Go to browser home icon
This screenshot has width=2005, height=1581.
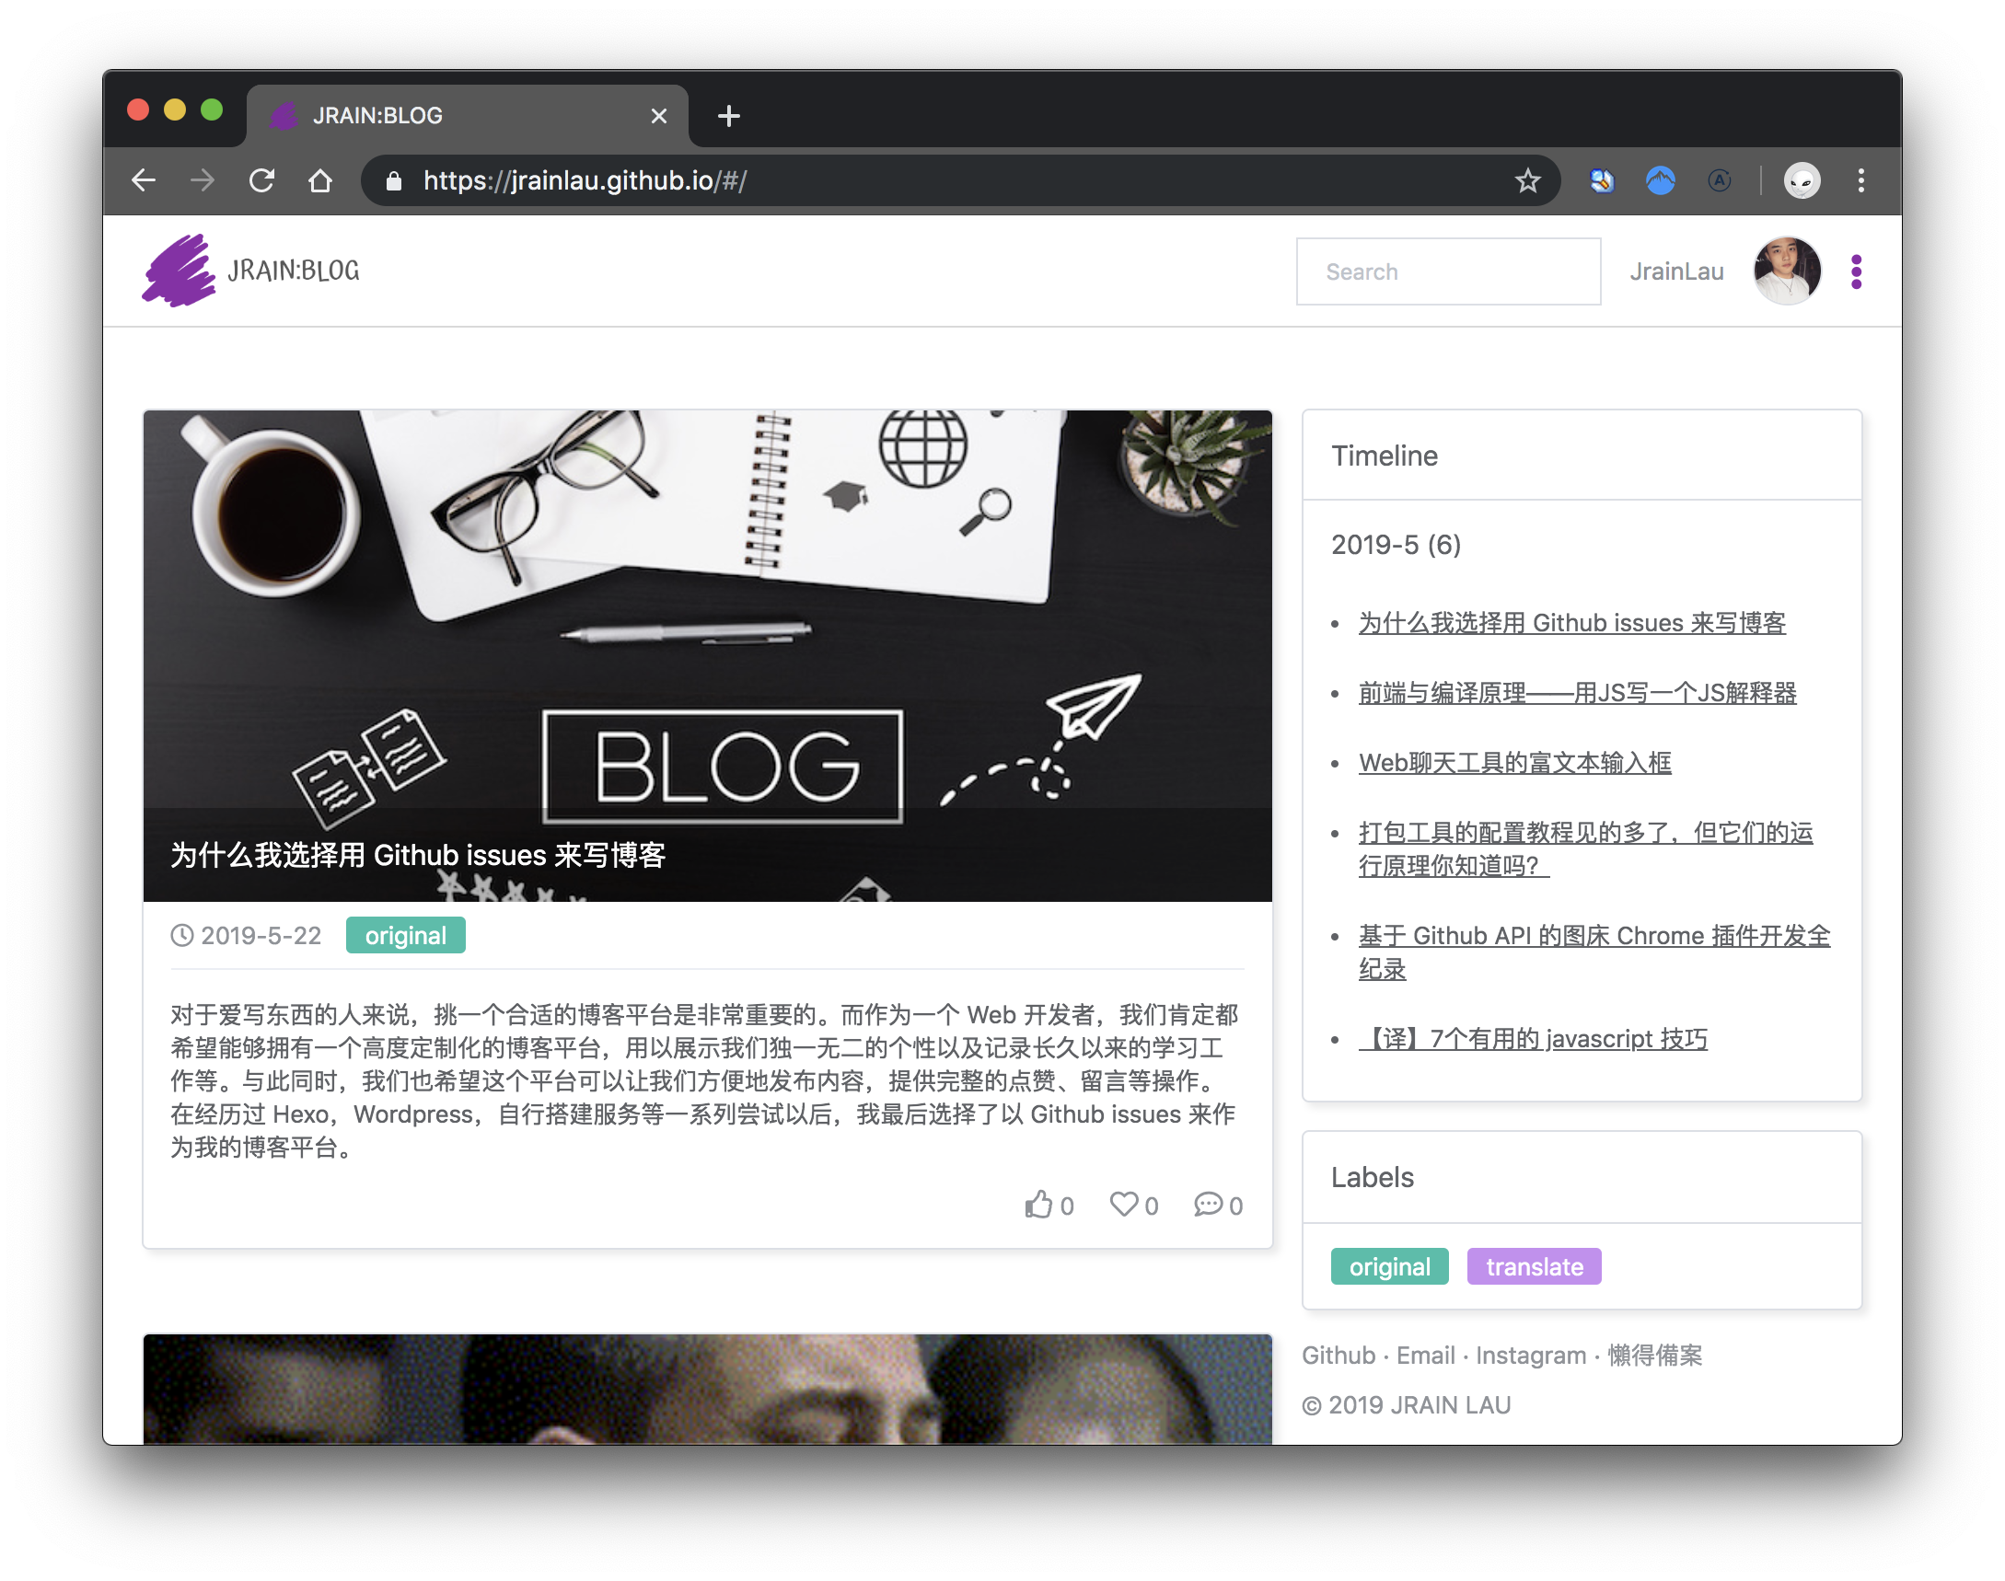(320, 180)
